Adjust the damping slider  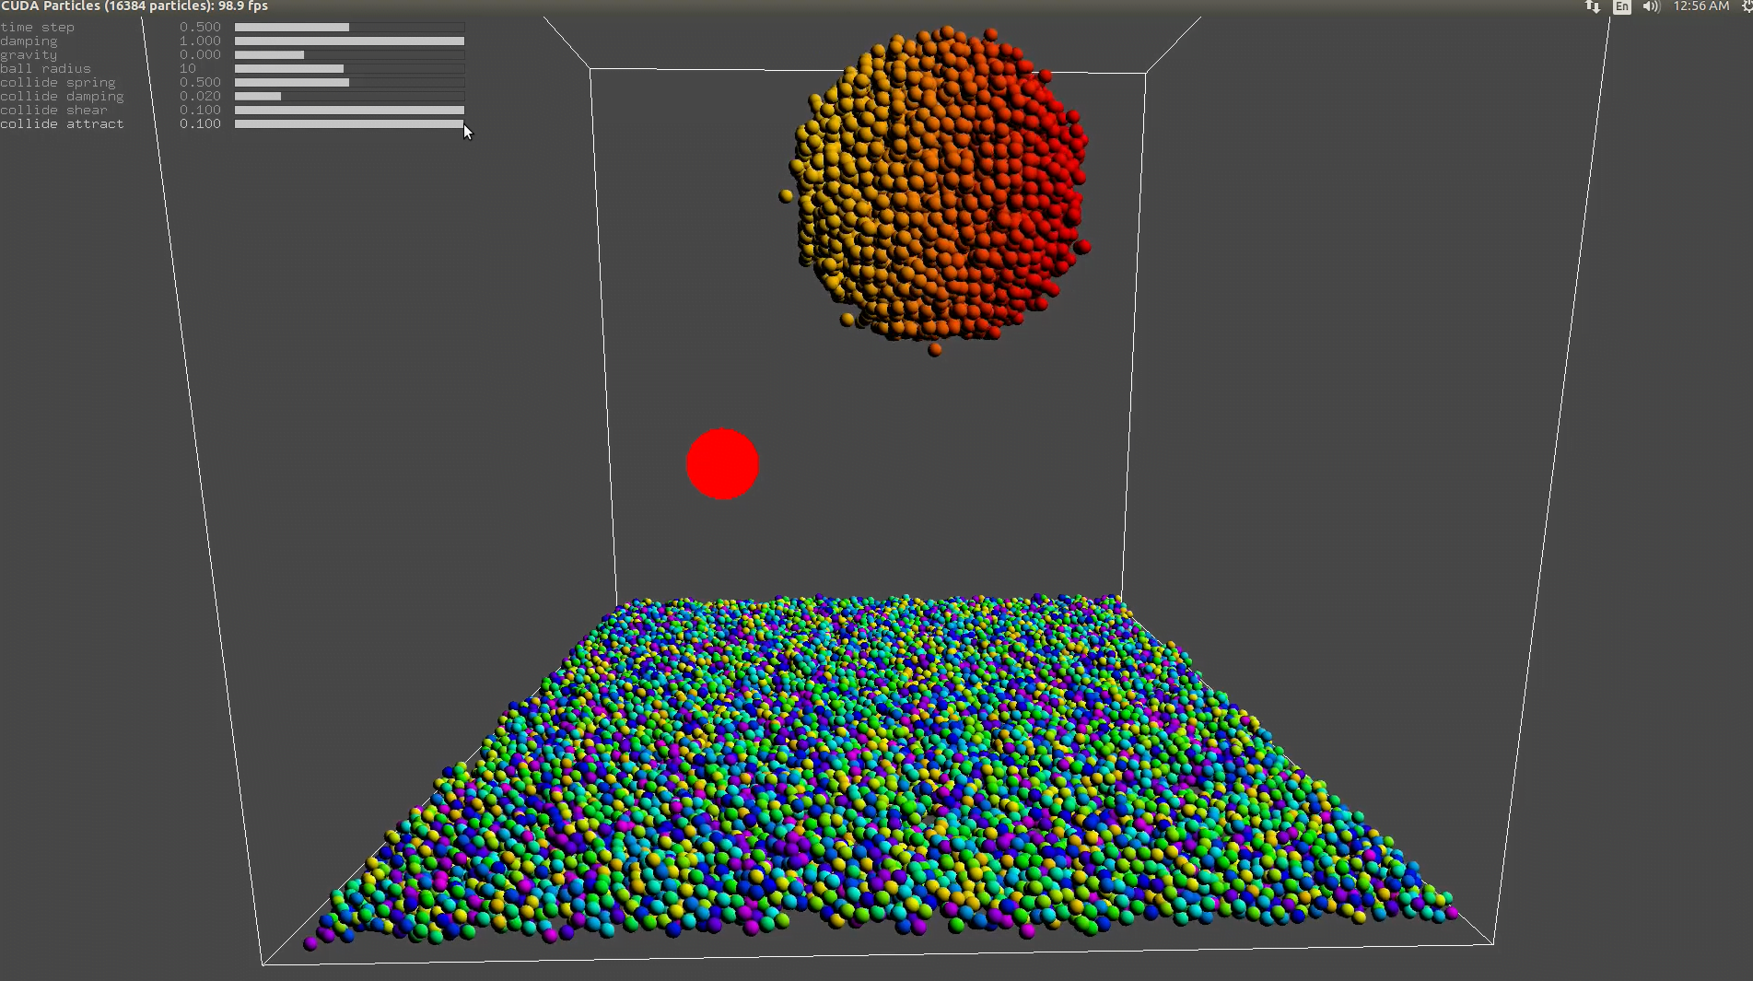349,41
